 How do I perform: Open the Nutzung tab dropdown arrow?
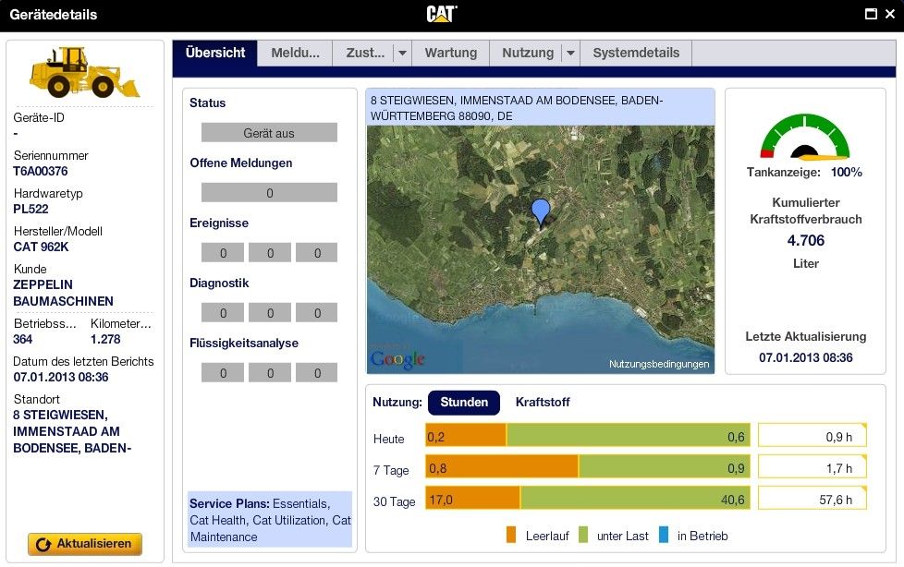[x=570, y=53]
